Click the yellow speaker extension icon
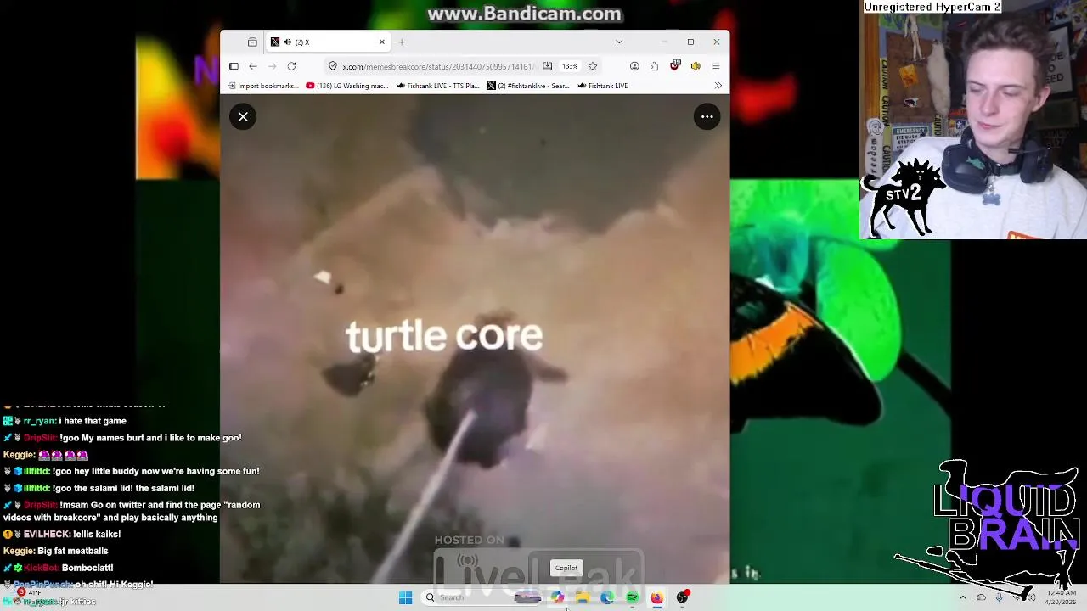 [696, 66]
